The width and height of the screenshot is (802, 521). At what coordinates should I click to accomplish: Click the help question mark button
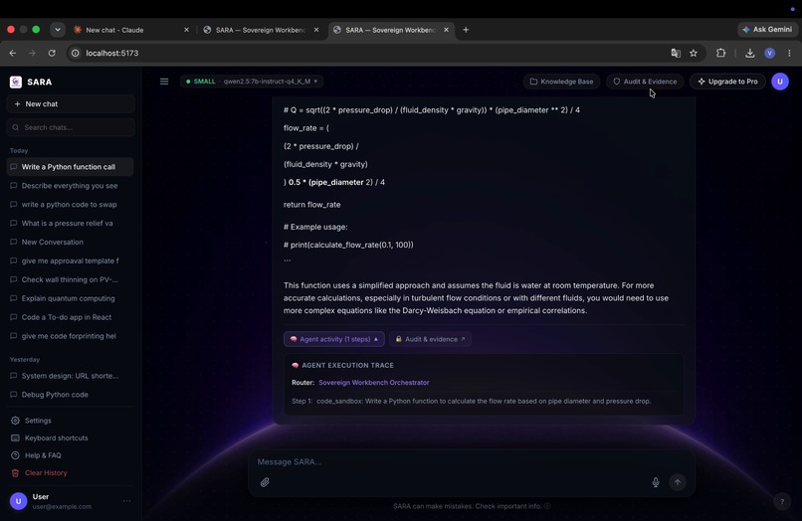(781, 501)
